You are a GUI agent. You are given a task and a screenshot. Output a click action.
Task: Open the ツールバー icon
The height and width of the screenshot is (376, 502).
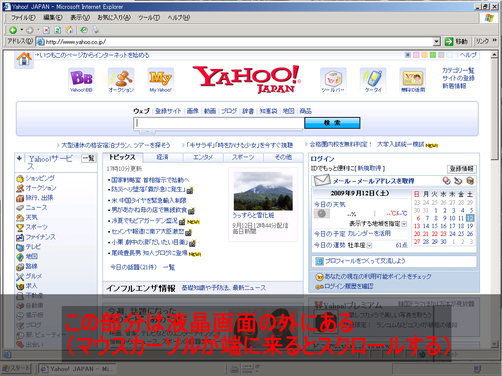click(333, 81)
